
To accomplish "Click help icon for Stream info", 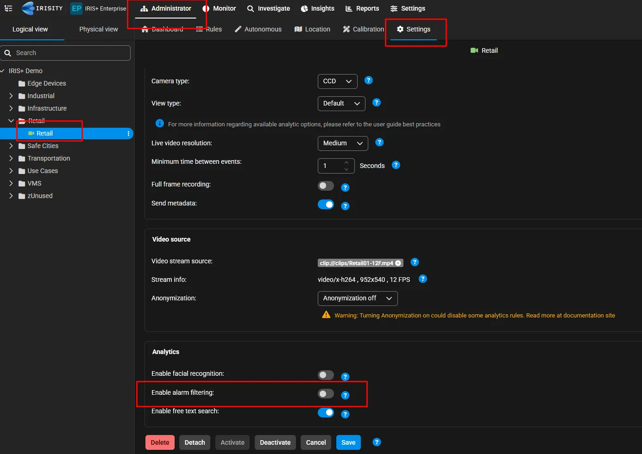I will pyautogui.click(x=423, y=279).
